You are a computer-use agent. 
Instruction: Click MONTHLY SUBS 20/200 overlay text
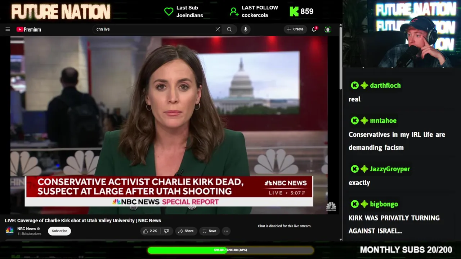(406, 250)
